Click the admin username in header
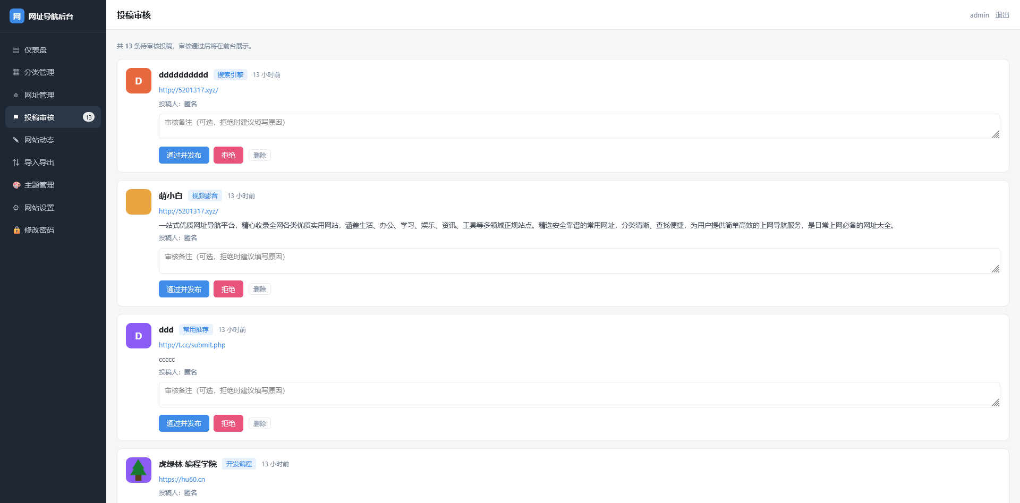1020x503 pixels. tap(979, 15)
